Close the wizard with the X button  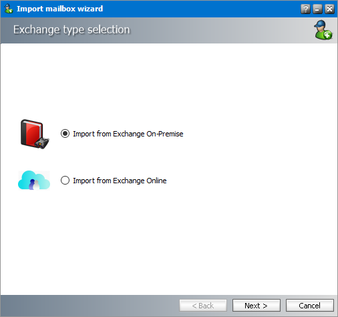tap(329, 9)
